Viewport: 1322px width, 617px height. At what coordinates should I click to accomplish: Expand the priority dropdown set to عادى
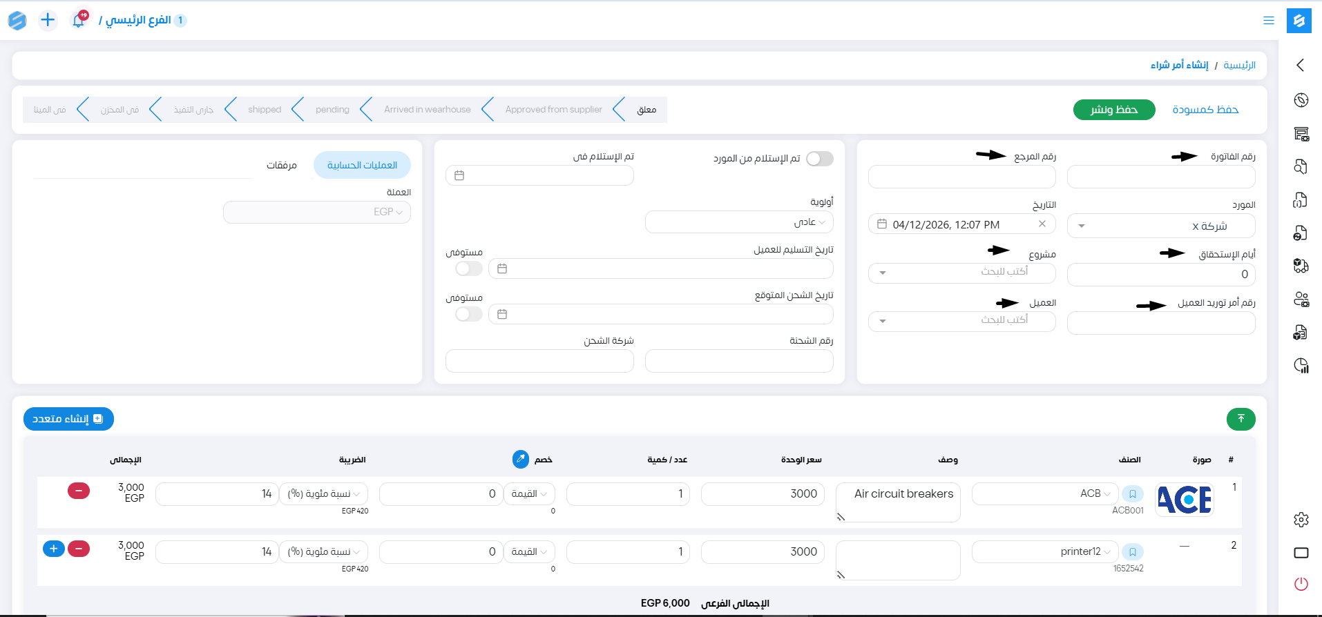pos(739,222)
